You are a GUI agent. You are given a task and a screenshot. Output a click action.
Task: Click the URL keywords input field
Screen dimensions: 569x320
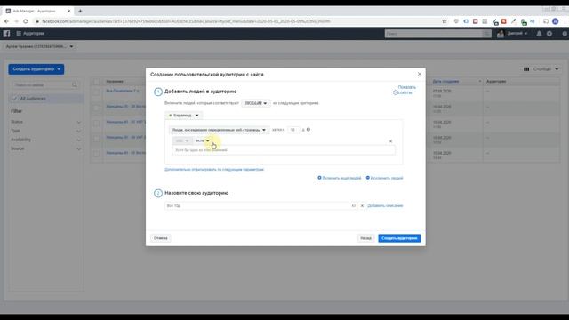click(284, 150)
